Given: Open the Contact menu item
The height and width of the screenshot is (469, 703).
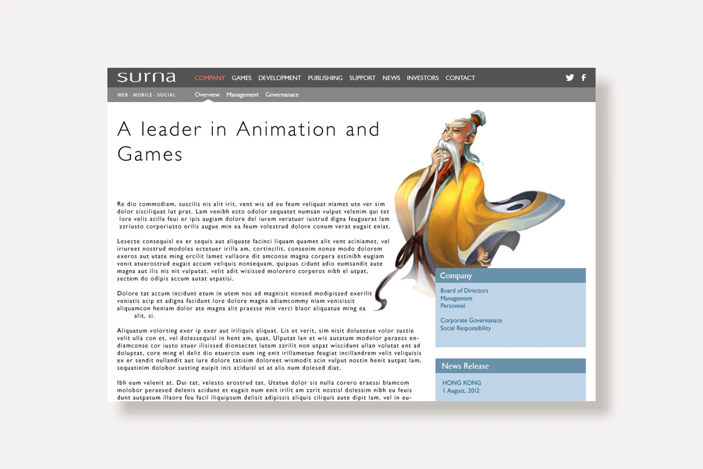Looking at the screenshot, I should coord(460,78).
